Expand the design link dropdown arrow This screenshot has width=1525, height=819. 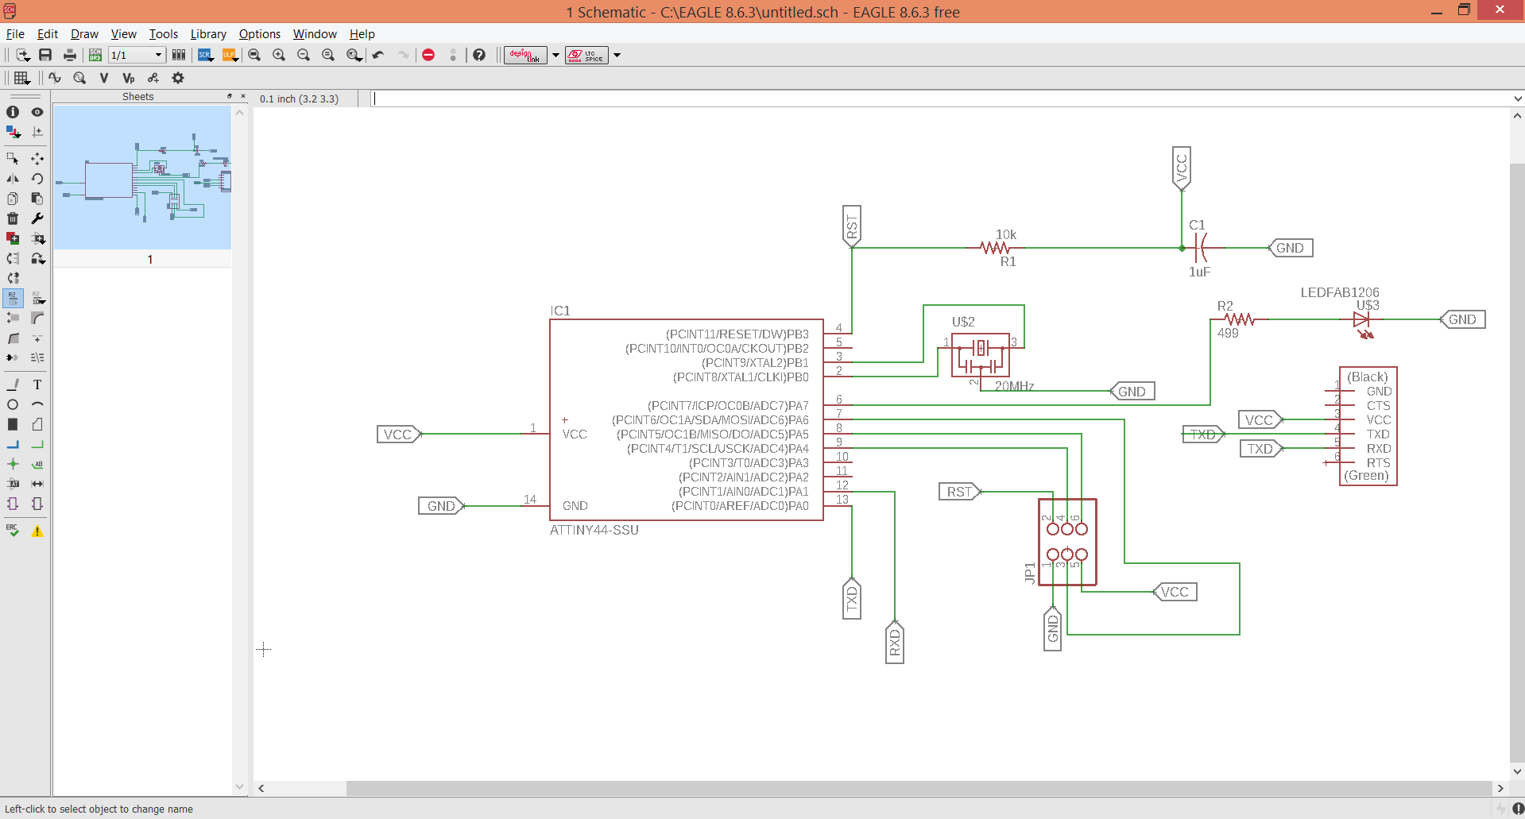coord(555,55)
